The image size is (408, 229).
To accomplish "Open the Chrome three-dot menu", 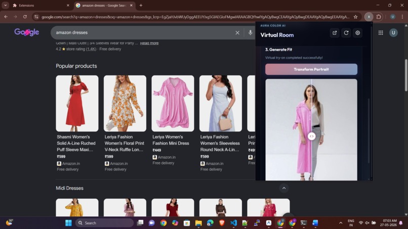I will 402,17.
